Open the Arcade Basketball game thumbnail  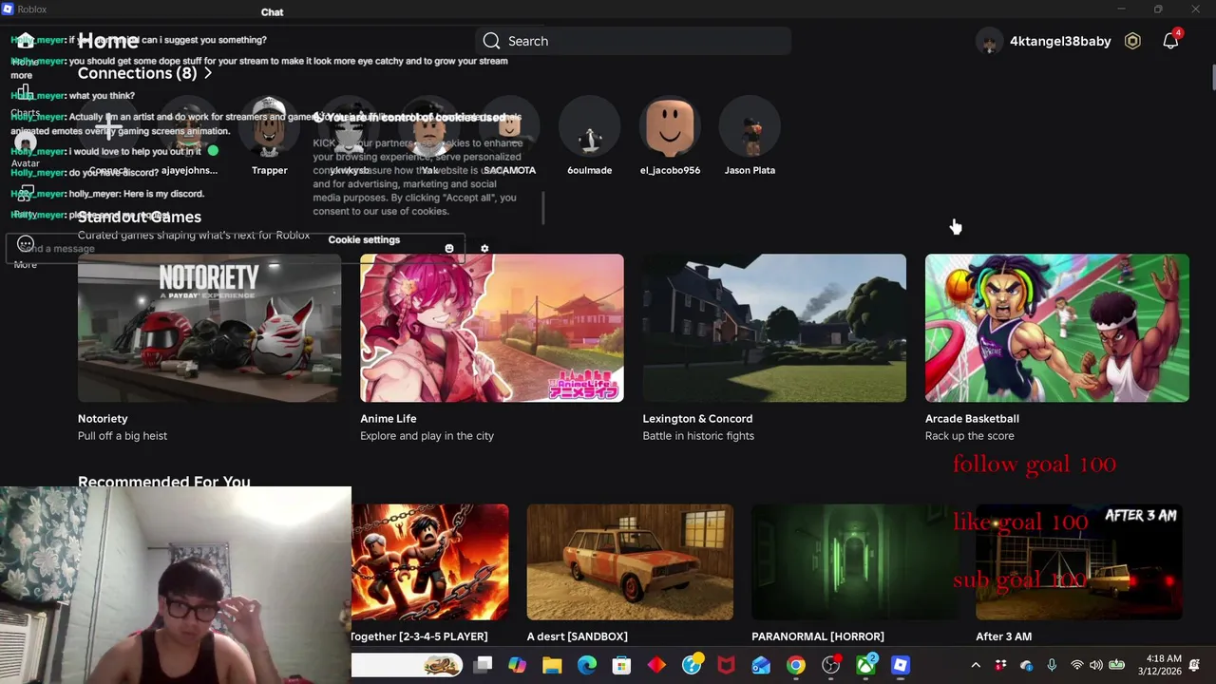[1056, 328]
